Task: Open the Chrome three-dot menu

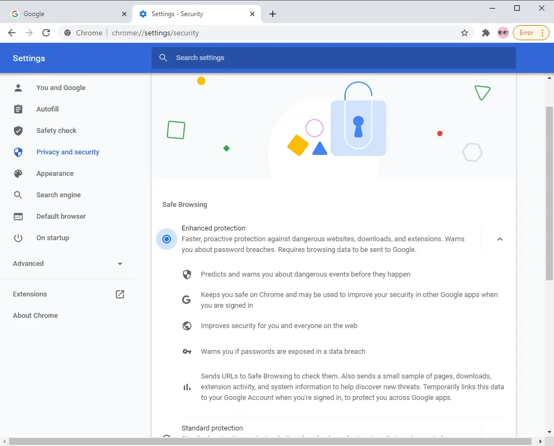Action: coord(543,33)
